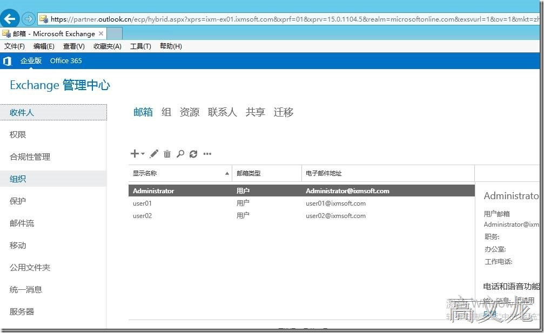Viewport: 544px width, 333px height.
Task: Open the dropdown arrow next to plus icon
Action: (x=143, y=153)
